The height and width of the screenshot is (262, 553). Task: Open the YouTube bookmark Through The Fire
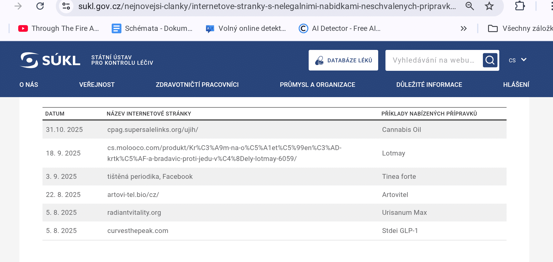click(59, 28)
